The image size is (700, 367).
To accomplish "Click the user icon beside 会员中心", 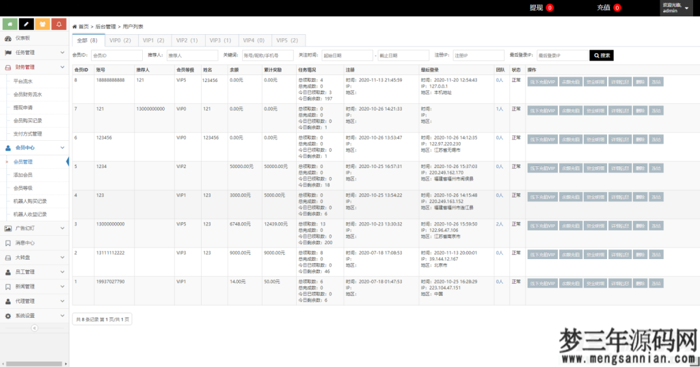I will 8,148.
